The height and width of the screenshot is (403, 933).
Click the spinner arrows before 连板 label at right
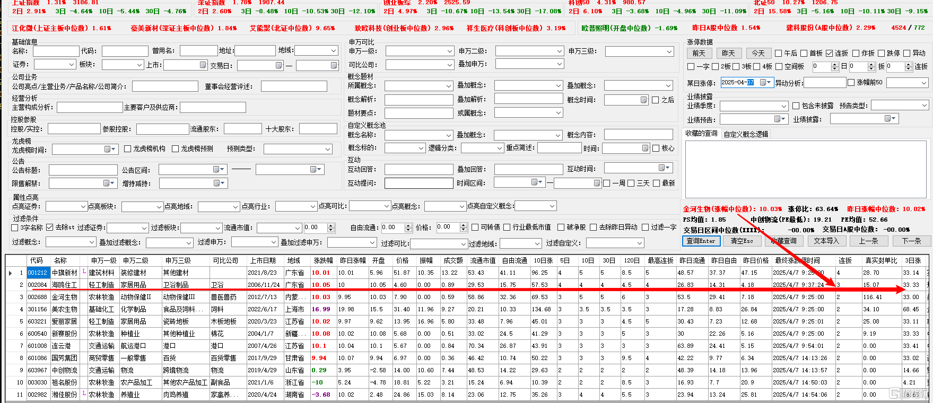(909, 67)
